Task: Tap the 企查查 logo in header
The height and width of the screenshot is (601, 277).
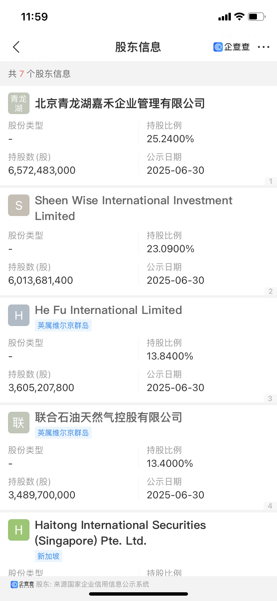Action: [x=232, y=47]
